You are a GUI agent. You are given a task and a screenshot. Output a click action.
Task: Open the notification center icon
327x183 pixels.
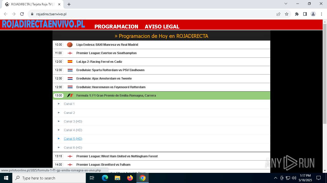tap(319, 178)
